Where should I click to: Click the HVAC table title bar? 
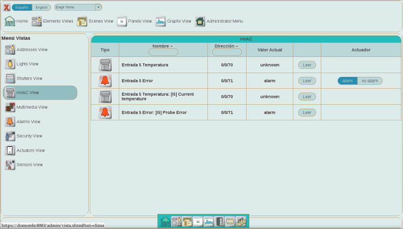point(246,39)
